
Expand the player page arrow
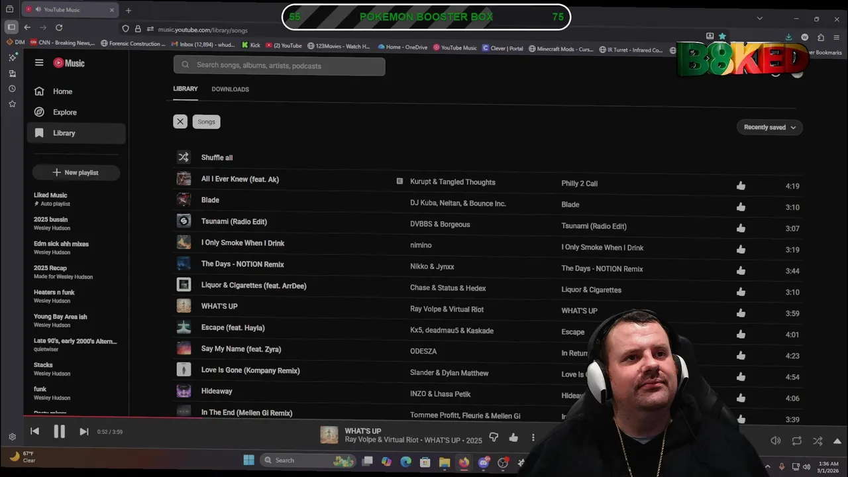[x=837, y=441]
